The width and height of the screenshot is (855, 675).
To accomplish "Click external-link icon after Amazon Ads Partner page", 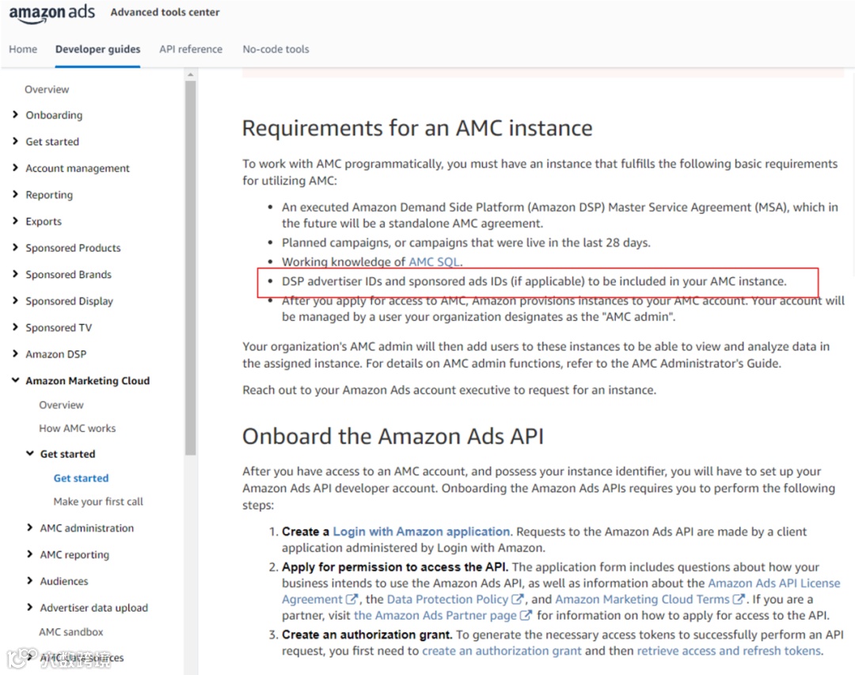I will click(x=526, y=616).
